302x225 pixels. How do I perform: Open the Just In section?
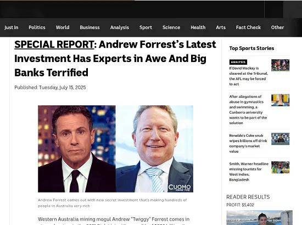tap(11, 27)
